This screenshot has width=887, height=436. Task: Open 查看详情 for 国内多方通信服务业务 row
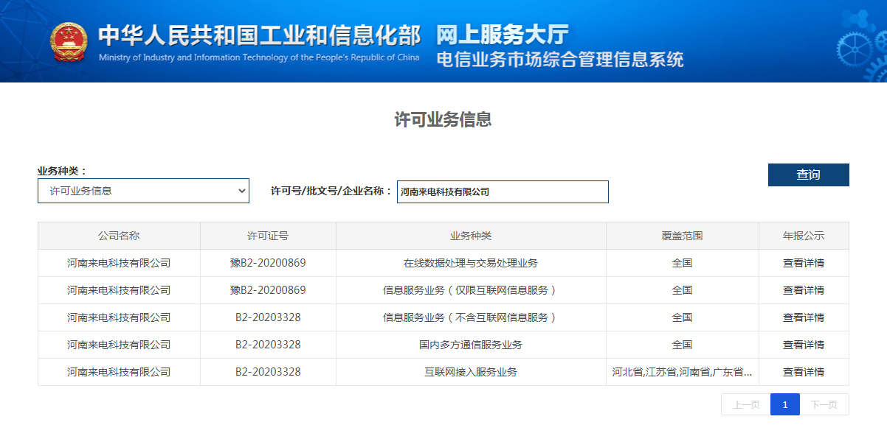click(x=804, y=345)
